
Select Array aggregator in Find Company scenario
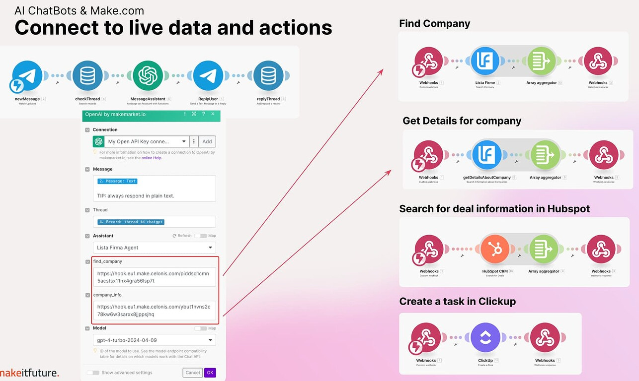[x=542, y=61]
